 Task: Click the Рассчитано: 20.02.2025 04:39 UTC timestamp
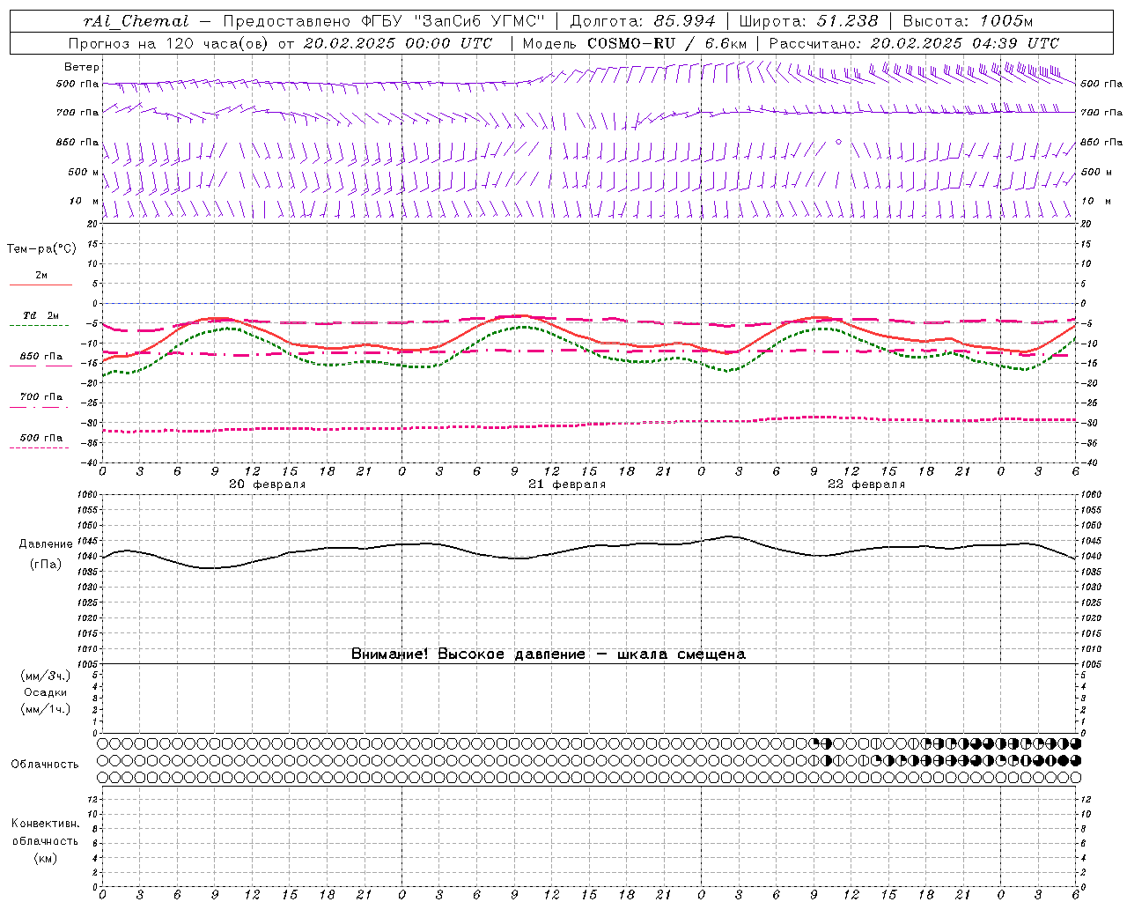coord(914,43)
